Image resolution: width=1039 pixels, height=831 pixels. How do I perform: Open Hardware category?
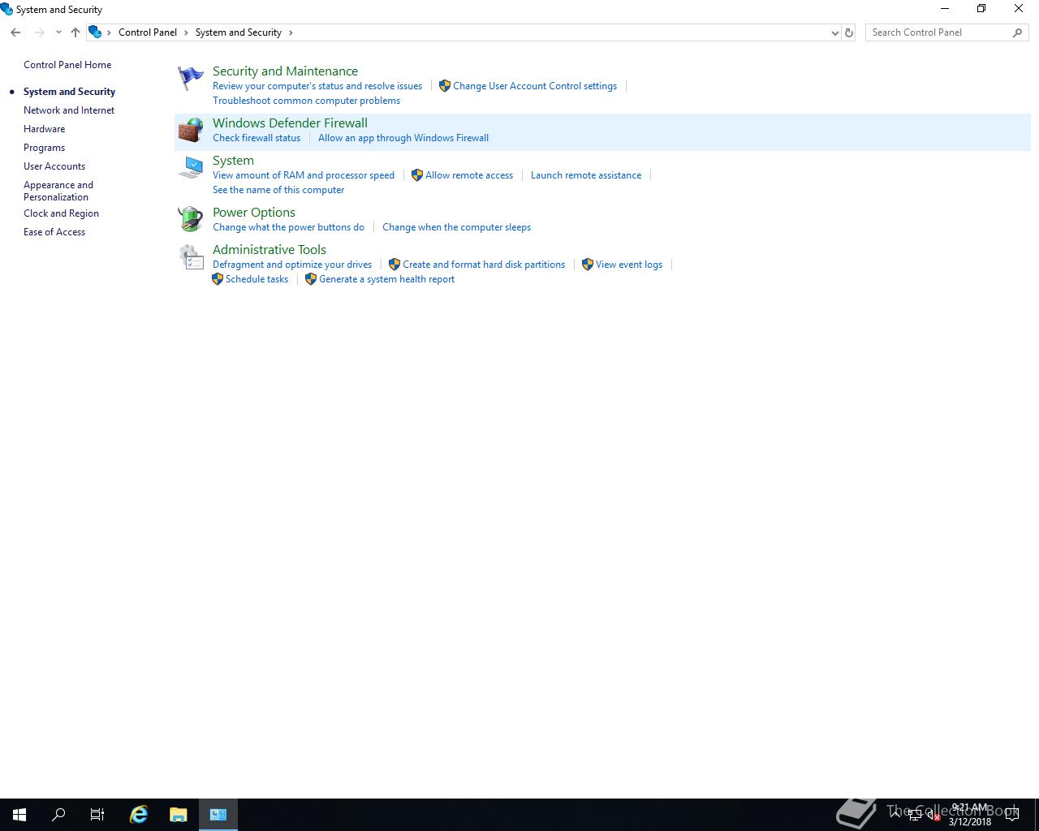pos(44,129)
